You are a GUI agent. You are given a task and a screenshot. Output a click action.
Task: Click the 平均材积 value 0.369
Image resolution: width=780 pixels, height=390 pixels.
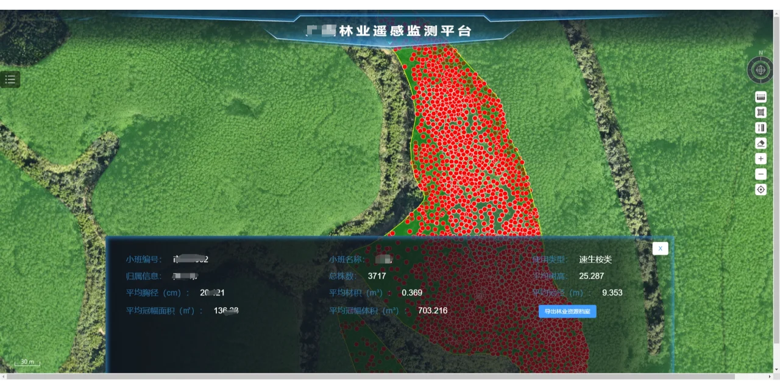[412, 292]
